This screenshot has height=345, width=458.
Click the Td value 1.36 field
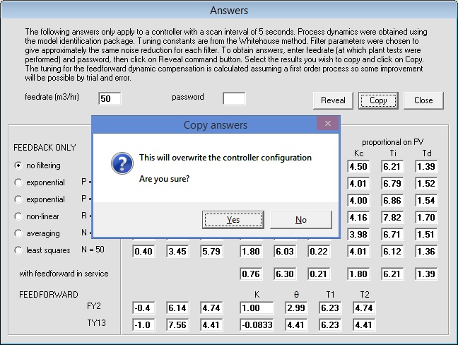(426, 252)
